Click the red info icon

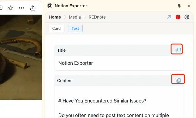(x=178, y=17)
